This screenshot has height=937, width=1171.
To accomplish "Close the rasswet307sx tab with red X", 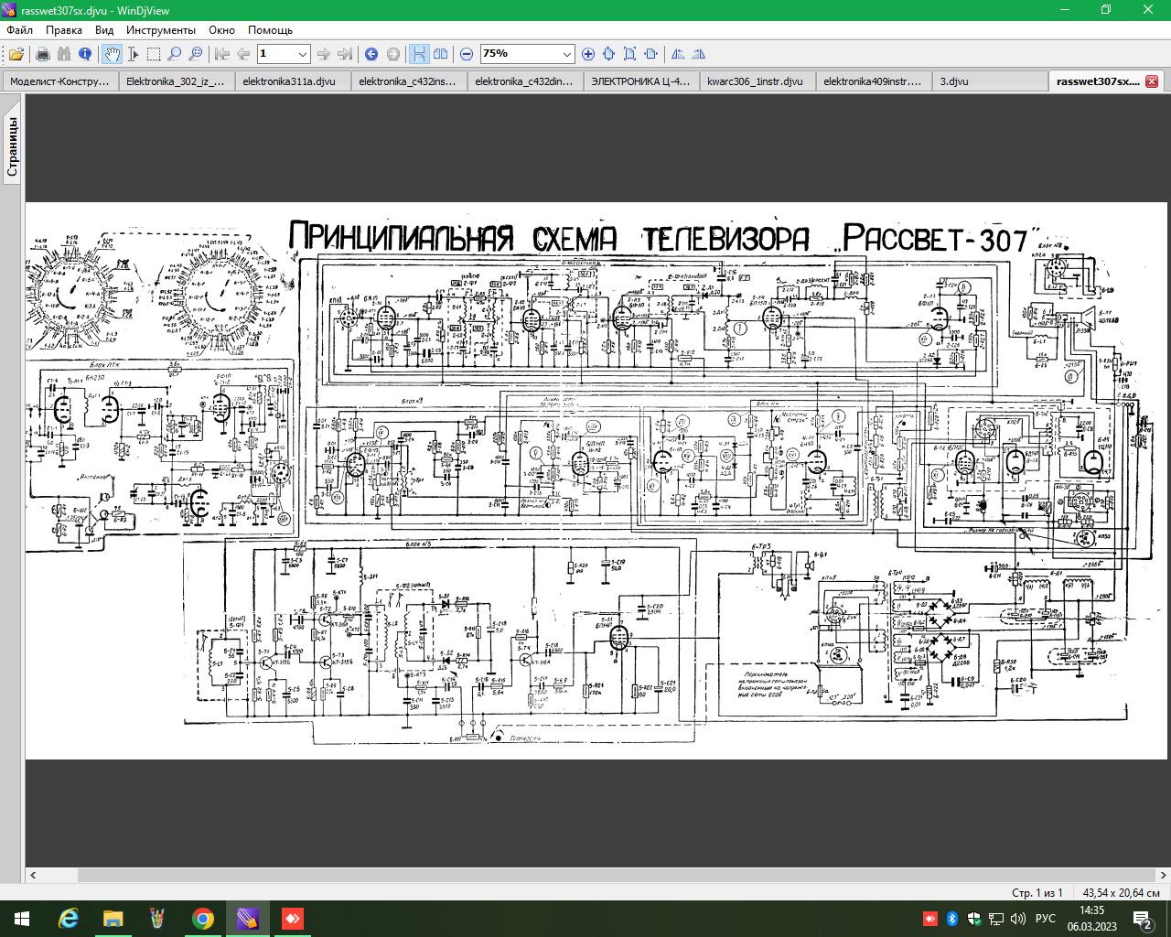I will point(1152,81).
